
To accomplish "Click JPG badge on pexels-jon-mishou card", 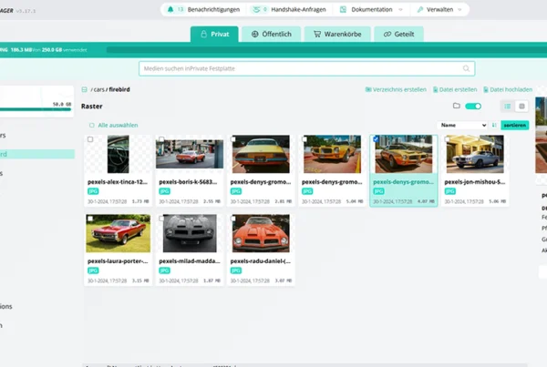I will [x=450, y=191].
